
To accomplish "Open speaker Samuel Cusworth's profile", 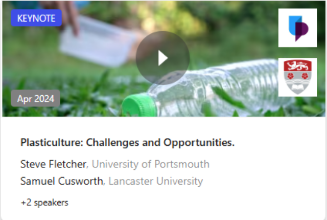I will [x=62, y=181].
